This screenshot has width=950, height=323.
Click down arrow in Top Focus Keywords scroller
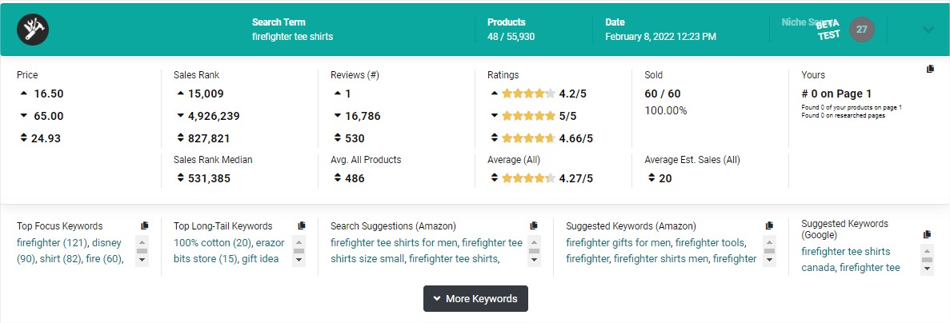[142, 260]
